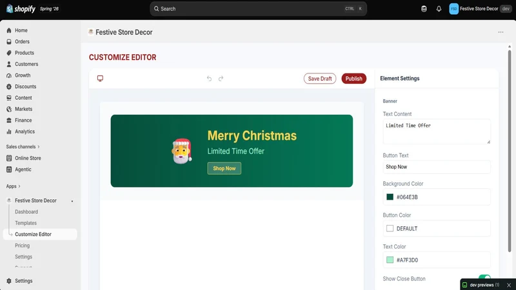Select the Analytics bar chart icon
The height and width of the screenshot is (290, 516).
click(x=9, y=131)
